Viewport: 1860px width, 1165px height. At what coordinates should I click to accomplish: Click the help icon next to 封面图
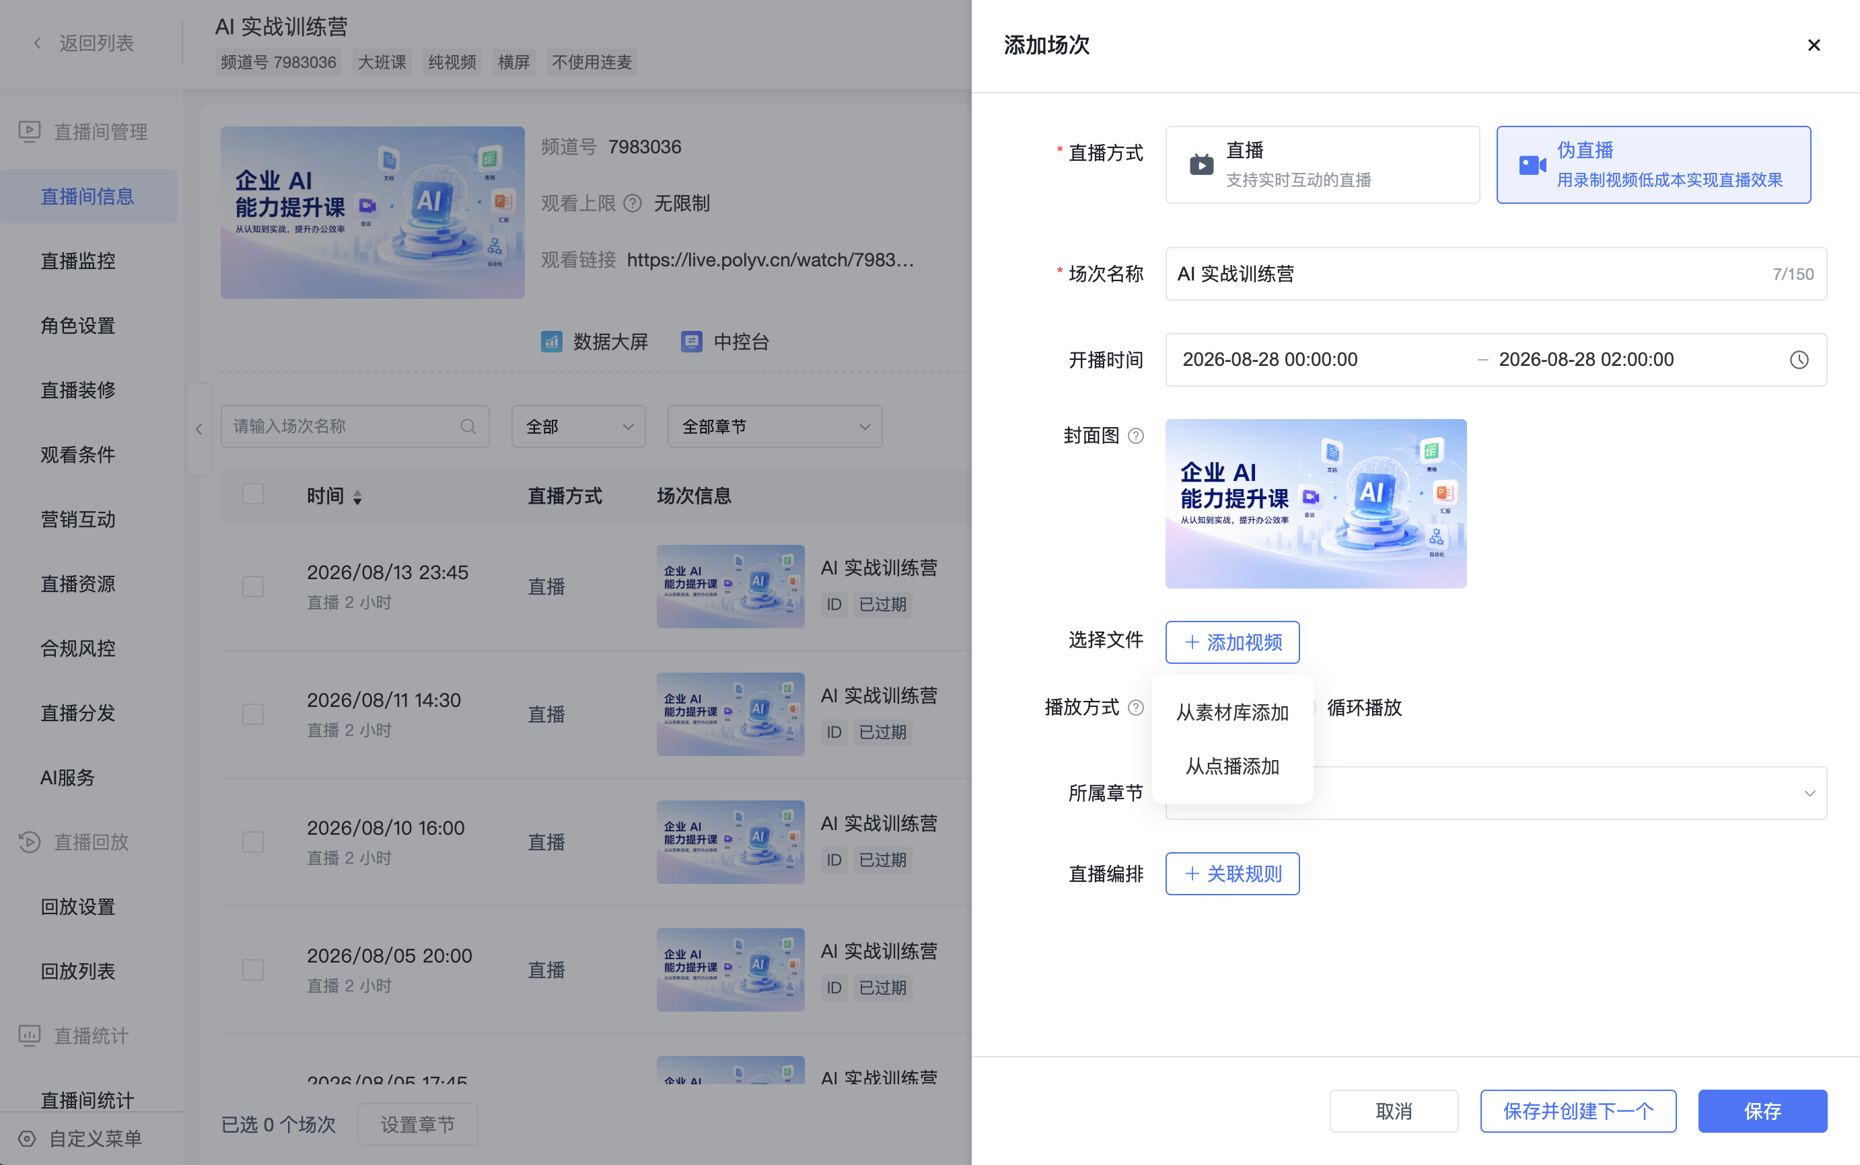click(x=1135, y=436)
